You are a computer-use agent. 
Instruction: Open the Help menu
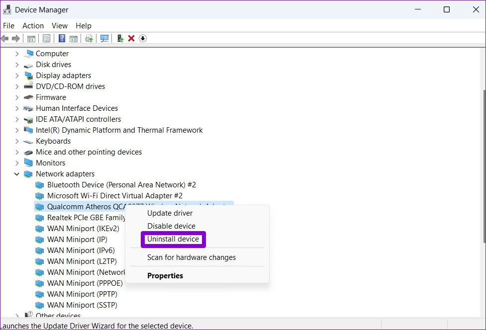coord(84,26)
